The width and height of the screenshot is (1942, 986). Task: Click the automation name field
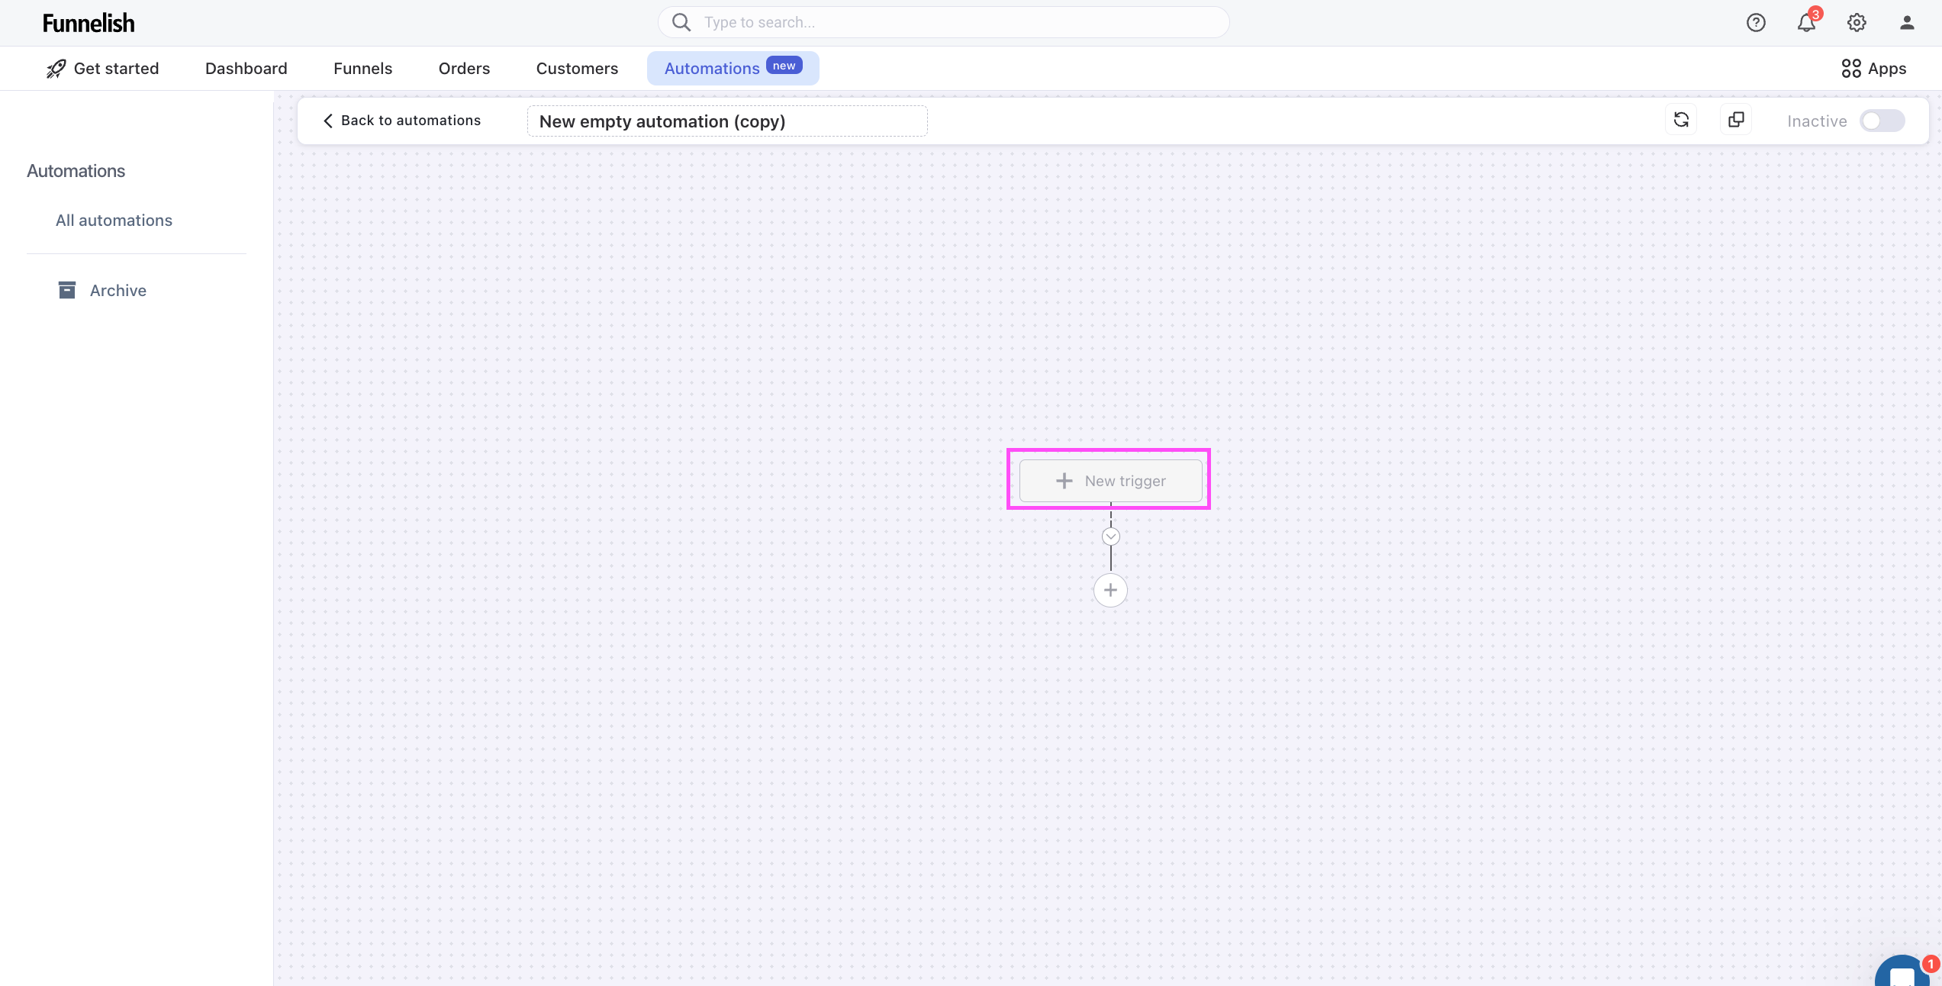(x=726, y=121)
